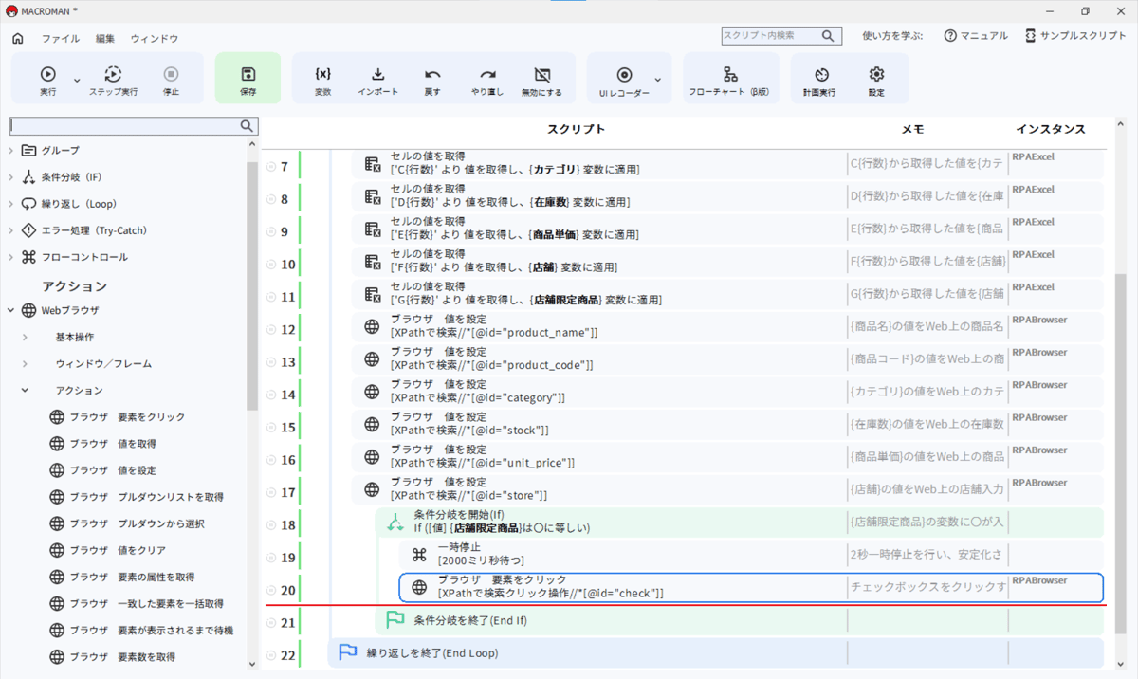Click the Home icon
This screenshot has width=1138, height=679.
click(x=17, y=38)
